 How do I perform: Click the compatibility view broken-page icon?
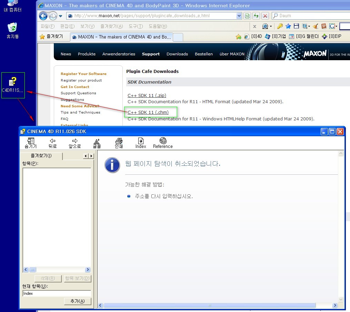[x=247, y=16]
